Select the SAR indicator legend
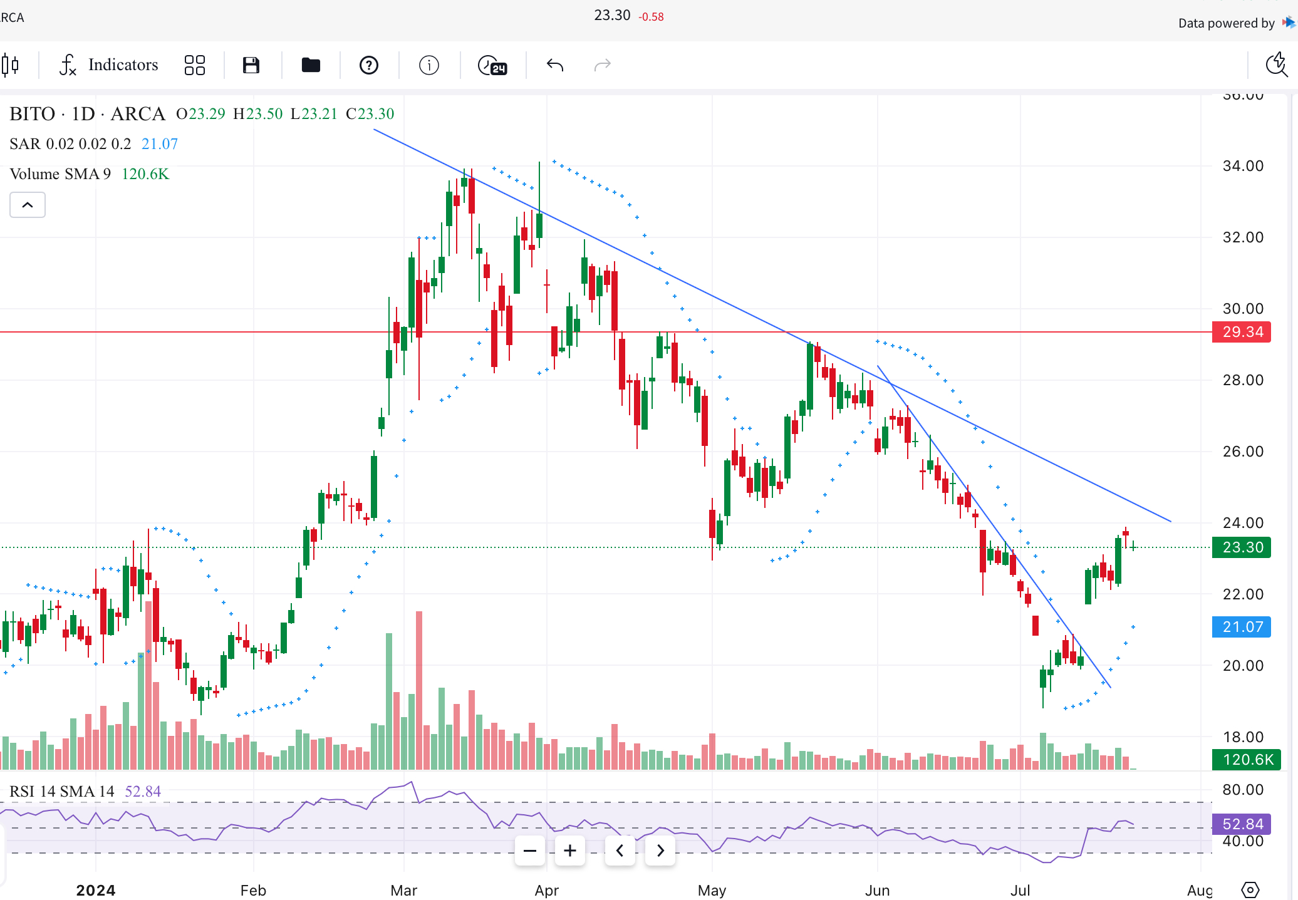1298x900 pixels. click(70, 144)
